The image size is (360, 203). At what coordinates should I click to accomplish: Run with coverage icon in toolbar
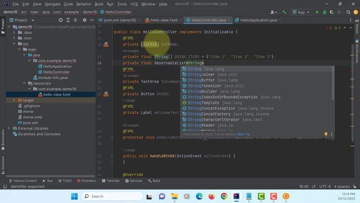331,12
